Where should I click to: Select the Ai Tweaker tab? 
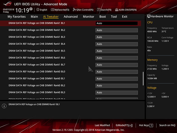click(51, 17)
